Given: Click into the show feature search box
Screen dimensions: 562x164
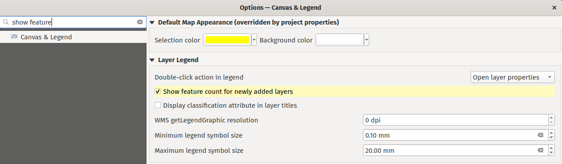Looking at the screenshot, I should tap(73, 22).
